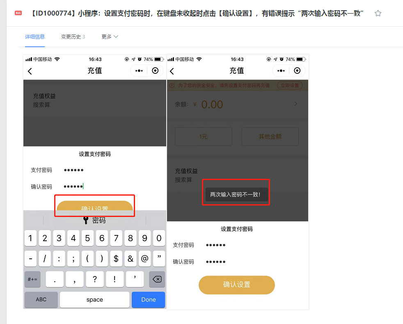Image resolution: width=403 pixels, height=324 pixels.
Task: Tap the space bar
Action: 94,299
